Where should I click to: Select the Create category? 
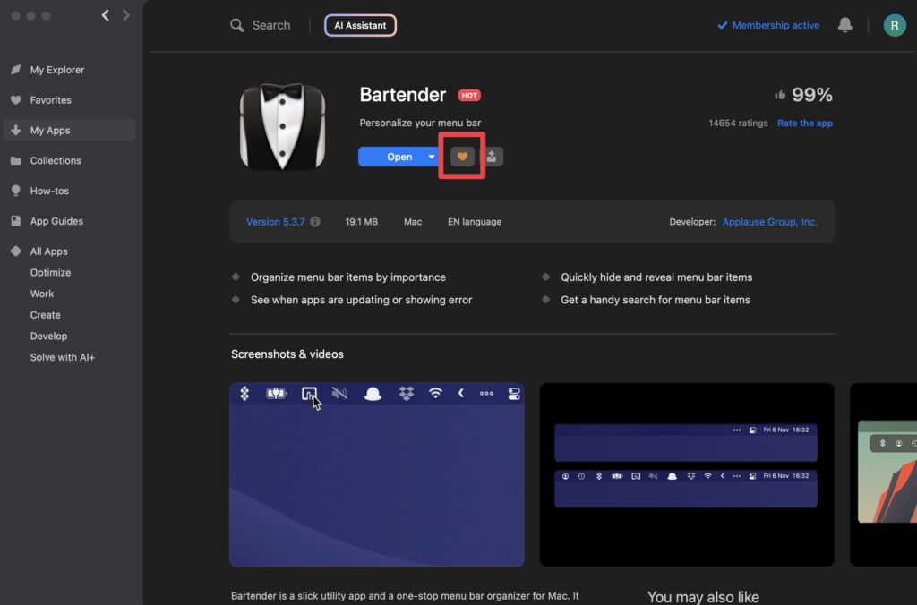tap(46, 314)
